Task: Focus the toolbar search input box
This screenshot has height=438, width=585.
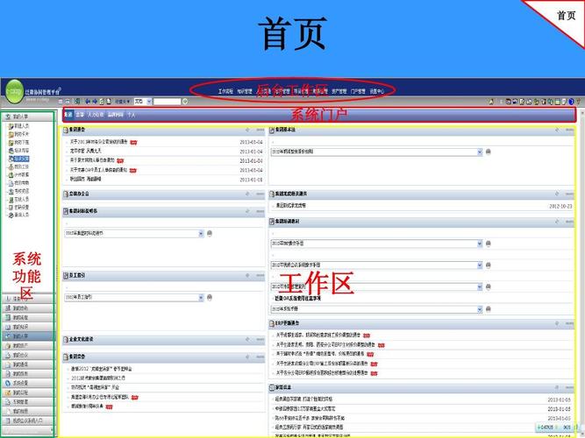Action: 167,102
